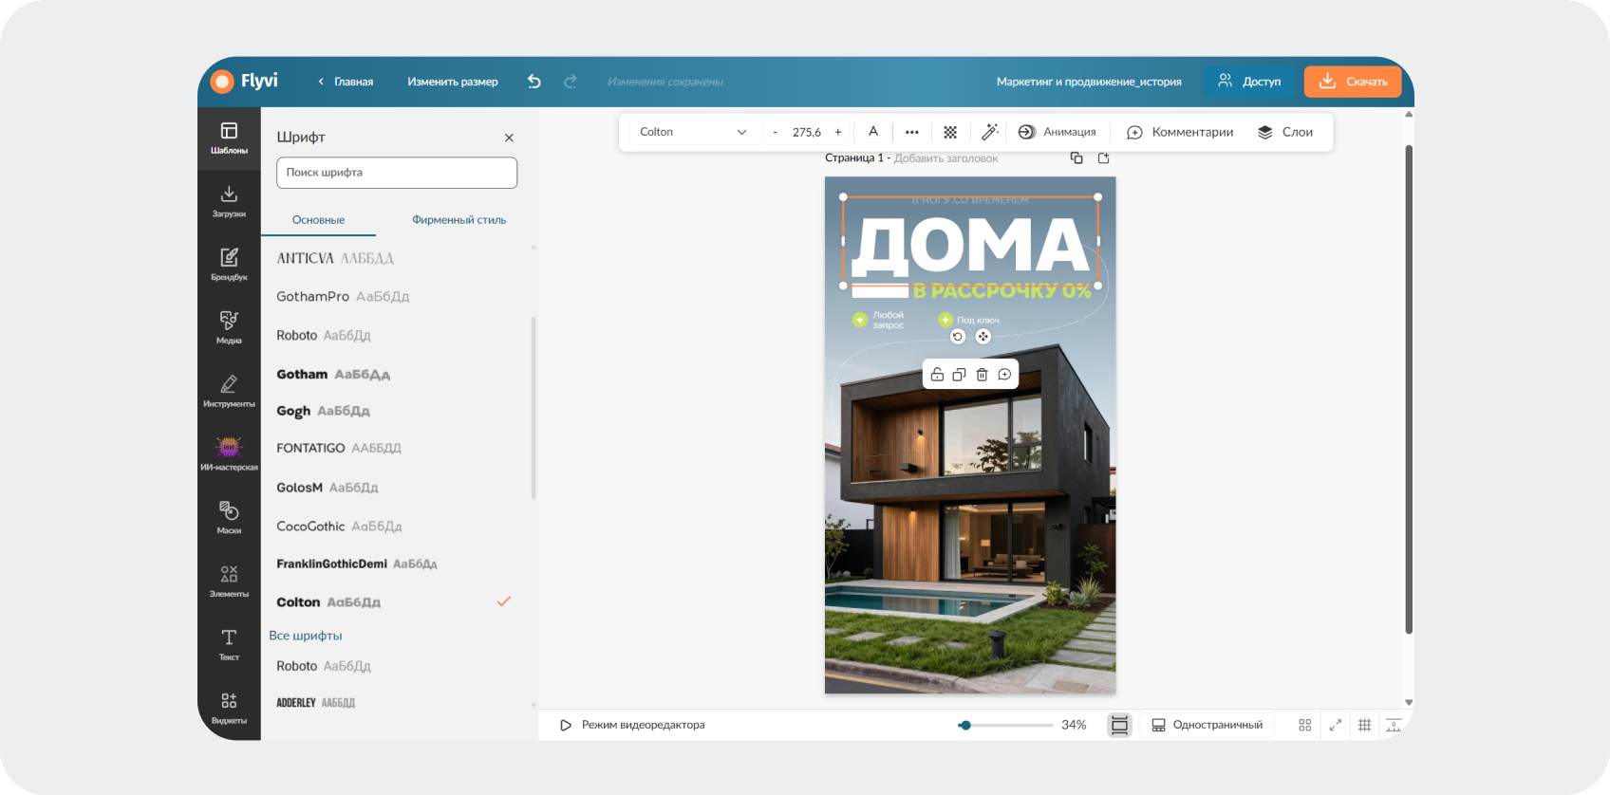Click the lock icon in the floating toolbar
Viewport: 1610px width, 795px height.
click(x=937, y=375)
